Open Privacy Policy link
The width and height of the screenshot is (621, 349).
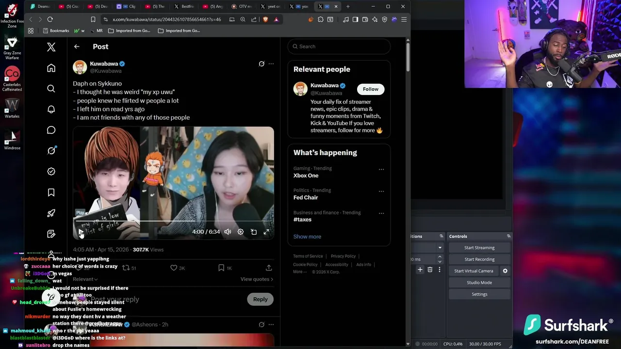[x=343, y=256]
